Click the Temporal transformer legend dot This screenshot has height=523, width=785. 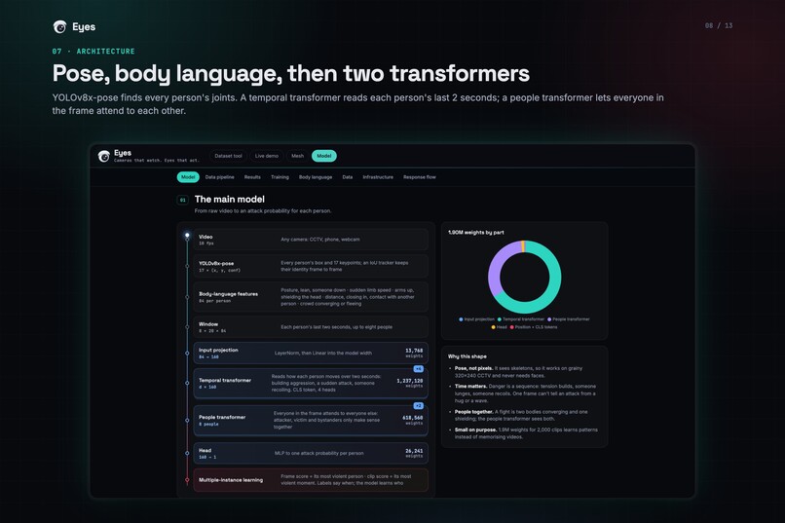[499, 319]
